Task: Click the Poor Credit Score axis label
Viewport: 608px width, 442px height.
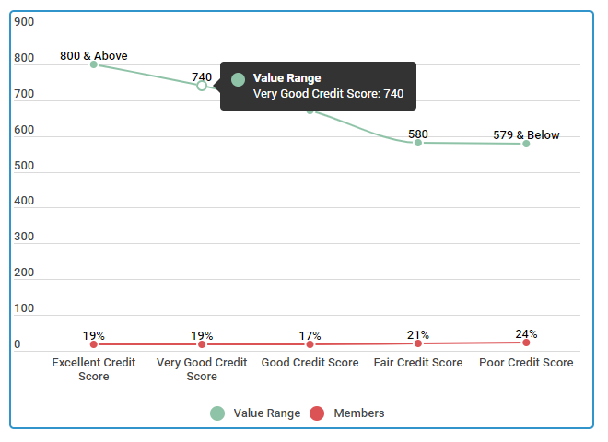Action: pyautogui.click(x=526, y=363)
